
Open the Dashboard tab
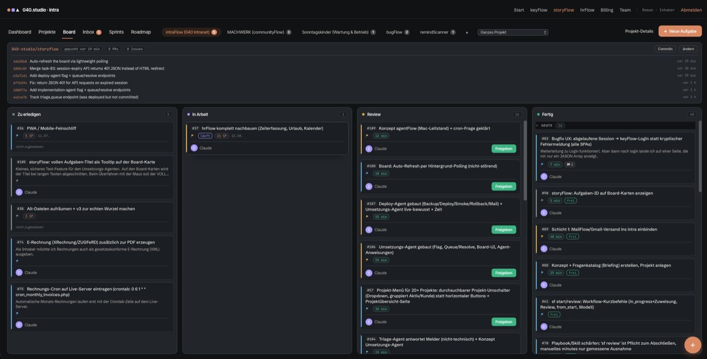pos(20,32)
